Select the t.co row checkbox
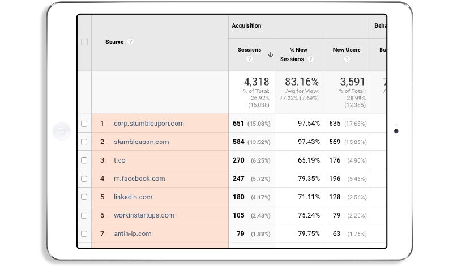 coord(84,160)
